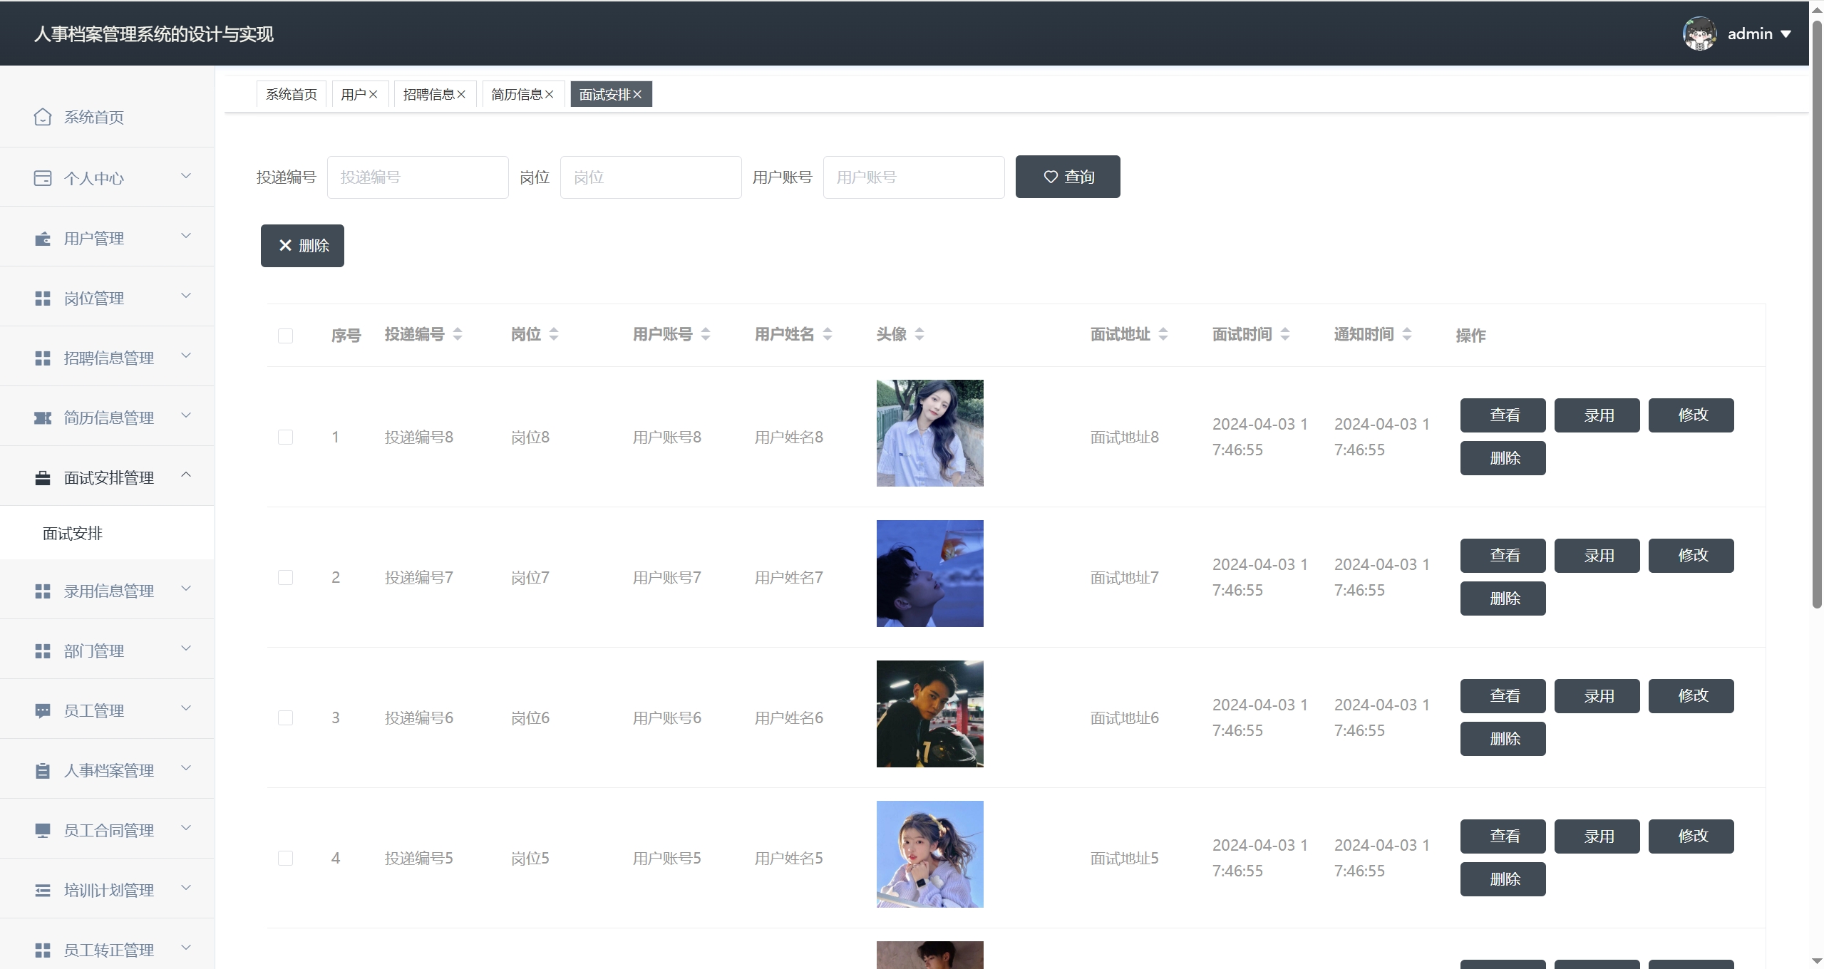Click the batch 删除 button above the table
The image size is (1824, 969).
(x=302, y=246)
